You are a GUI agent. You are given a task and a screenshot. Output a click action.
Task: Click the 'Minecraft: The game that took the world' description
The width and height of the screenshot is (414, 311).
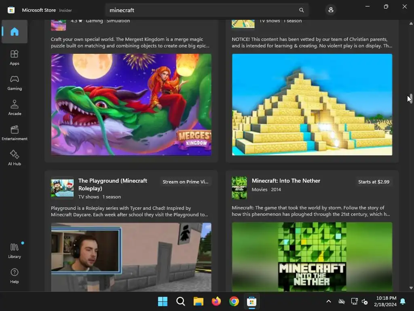(311, 211)
